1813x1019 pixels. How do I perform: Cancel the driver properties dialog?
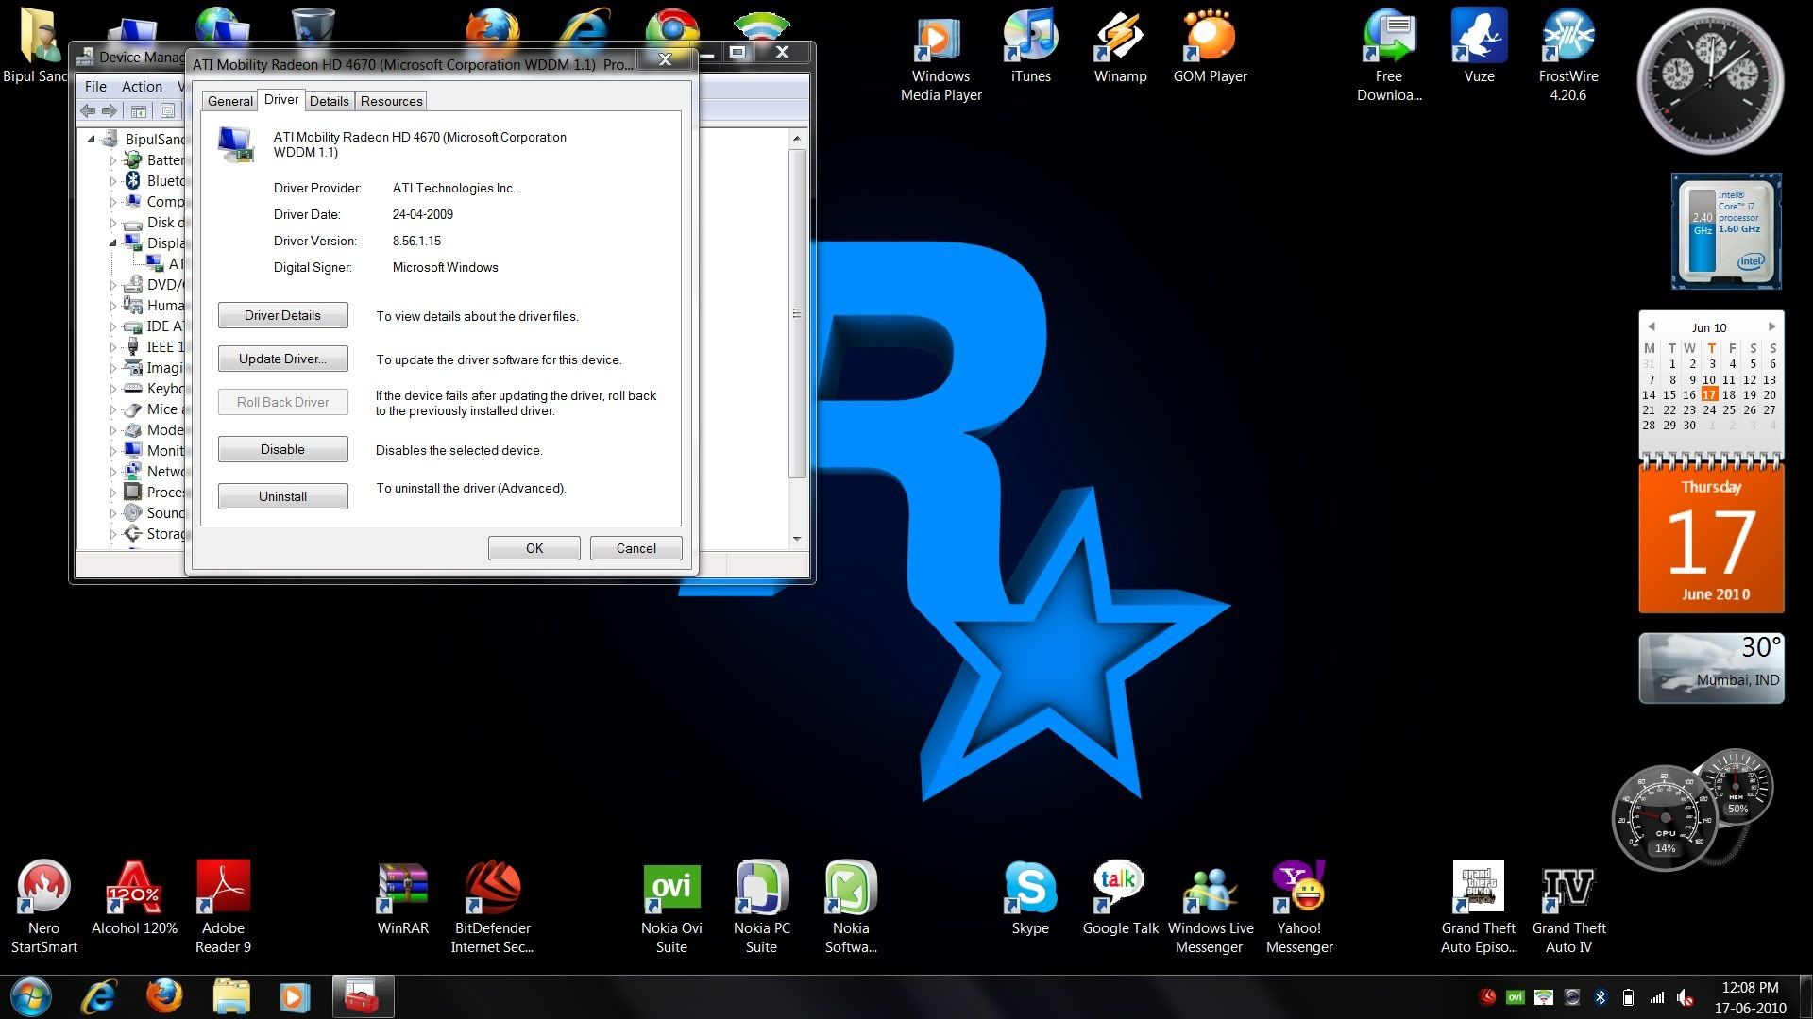coord(635,548)
